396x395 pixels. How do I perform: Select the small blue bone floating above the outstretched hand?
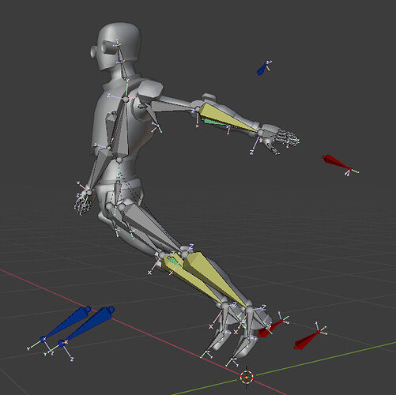262,68
